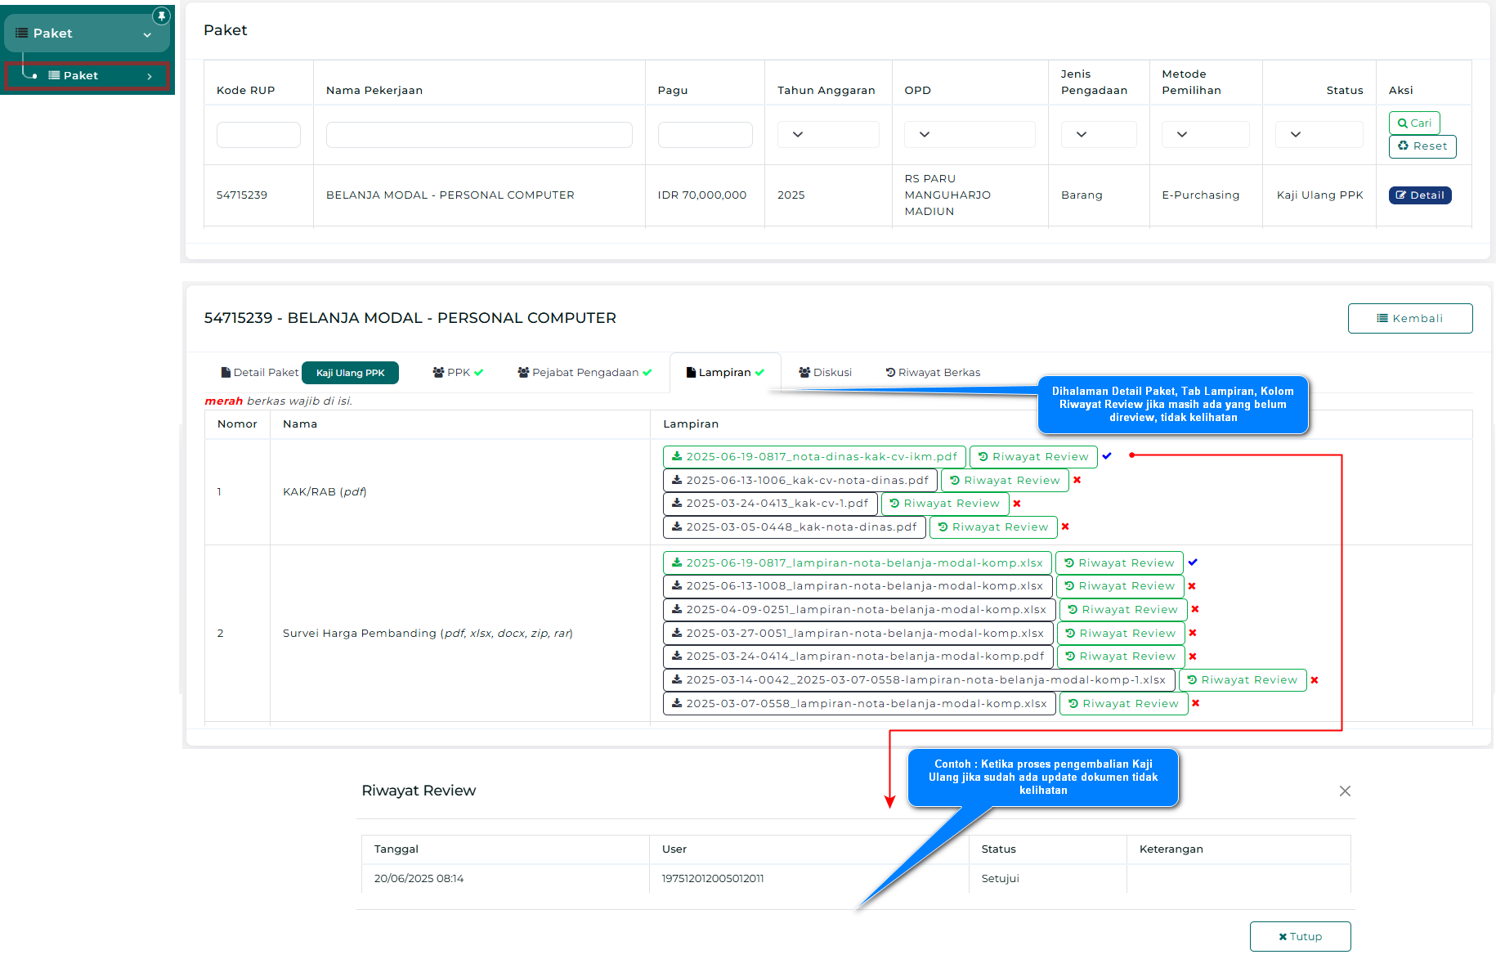
Task: Click the Kembali button
Action: (x=1409, y=319)
